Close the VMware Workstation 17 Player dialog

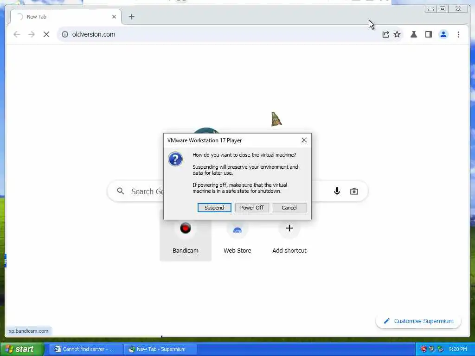pos(304,140)
